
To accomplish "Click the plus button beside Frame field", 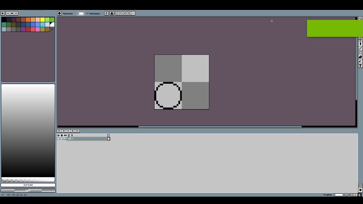I will pyautogui.click(x=346, y=195).
